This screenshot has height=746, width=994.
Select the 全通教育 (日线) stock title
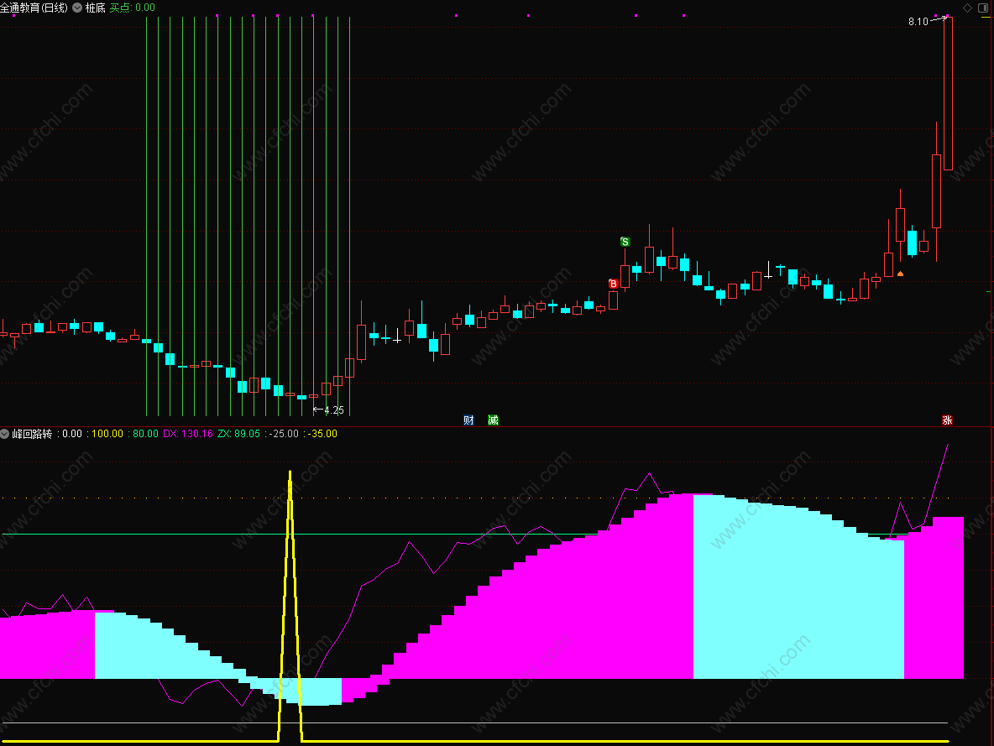tap(34, 8)
